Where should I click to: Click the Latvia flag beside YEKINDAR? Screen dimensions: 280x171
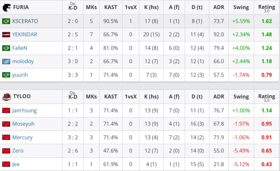(6, 35)
